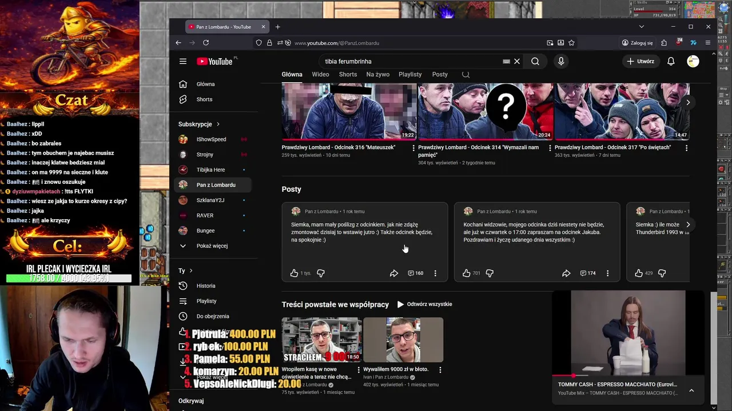Close the Pan z Lombardu tab
The height and width of the screenshot is (411, 732).
pyautogui.click(x=263, y=27)
